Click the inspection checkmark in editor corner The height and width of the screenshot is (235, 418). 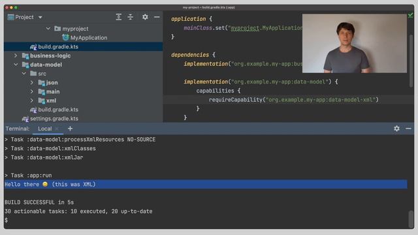click(x=411, y=16)
